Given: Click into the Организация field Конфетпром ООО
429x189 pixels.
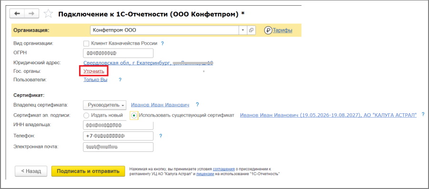Looking at the screenshot, I should pyautogui.click(x=164, y=30).
